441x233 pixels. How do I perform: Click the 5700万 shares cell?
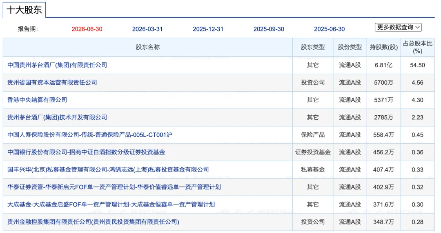pos(383,83)
